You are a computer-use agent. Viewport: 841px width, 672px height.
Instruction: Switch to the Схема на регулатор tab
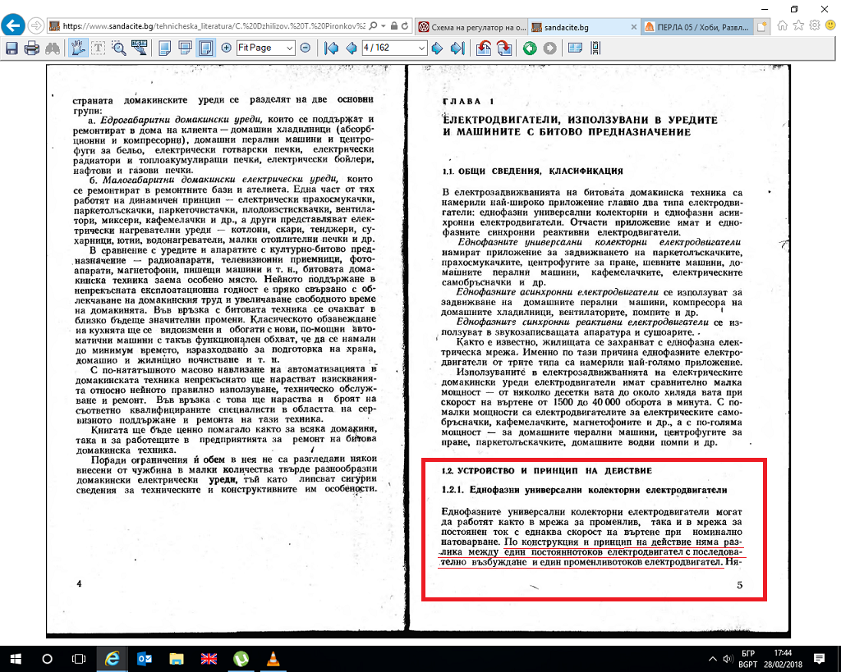pyautogui.click(x=470, y=26)
